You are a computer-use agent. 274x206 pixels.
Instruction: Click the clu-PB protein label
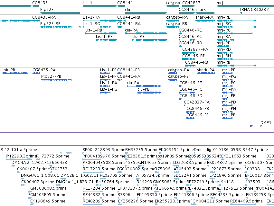click(144, 89)
